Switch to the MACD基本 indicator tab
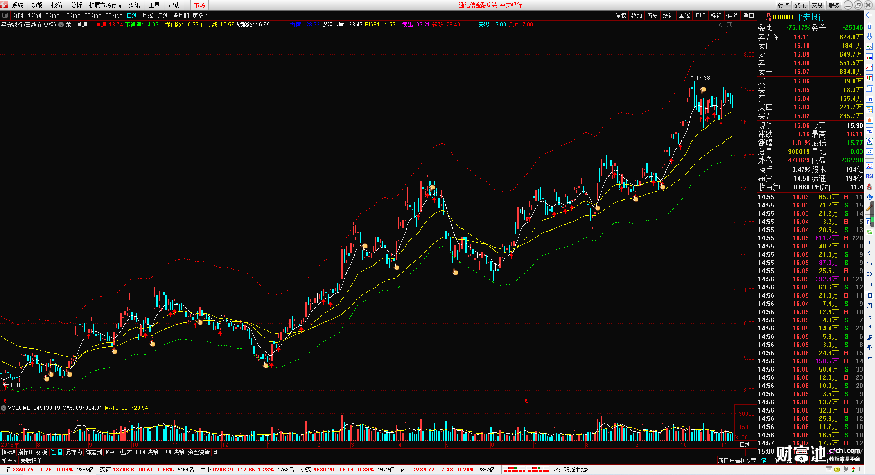Viewport: 875px width, 475px height. (x=118, y=452)
